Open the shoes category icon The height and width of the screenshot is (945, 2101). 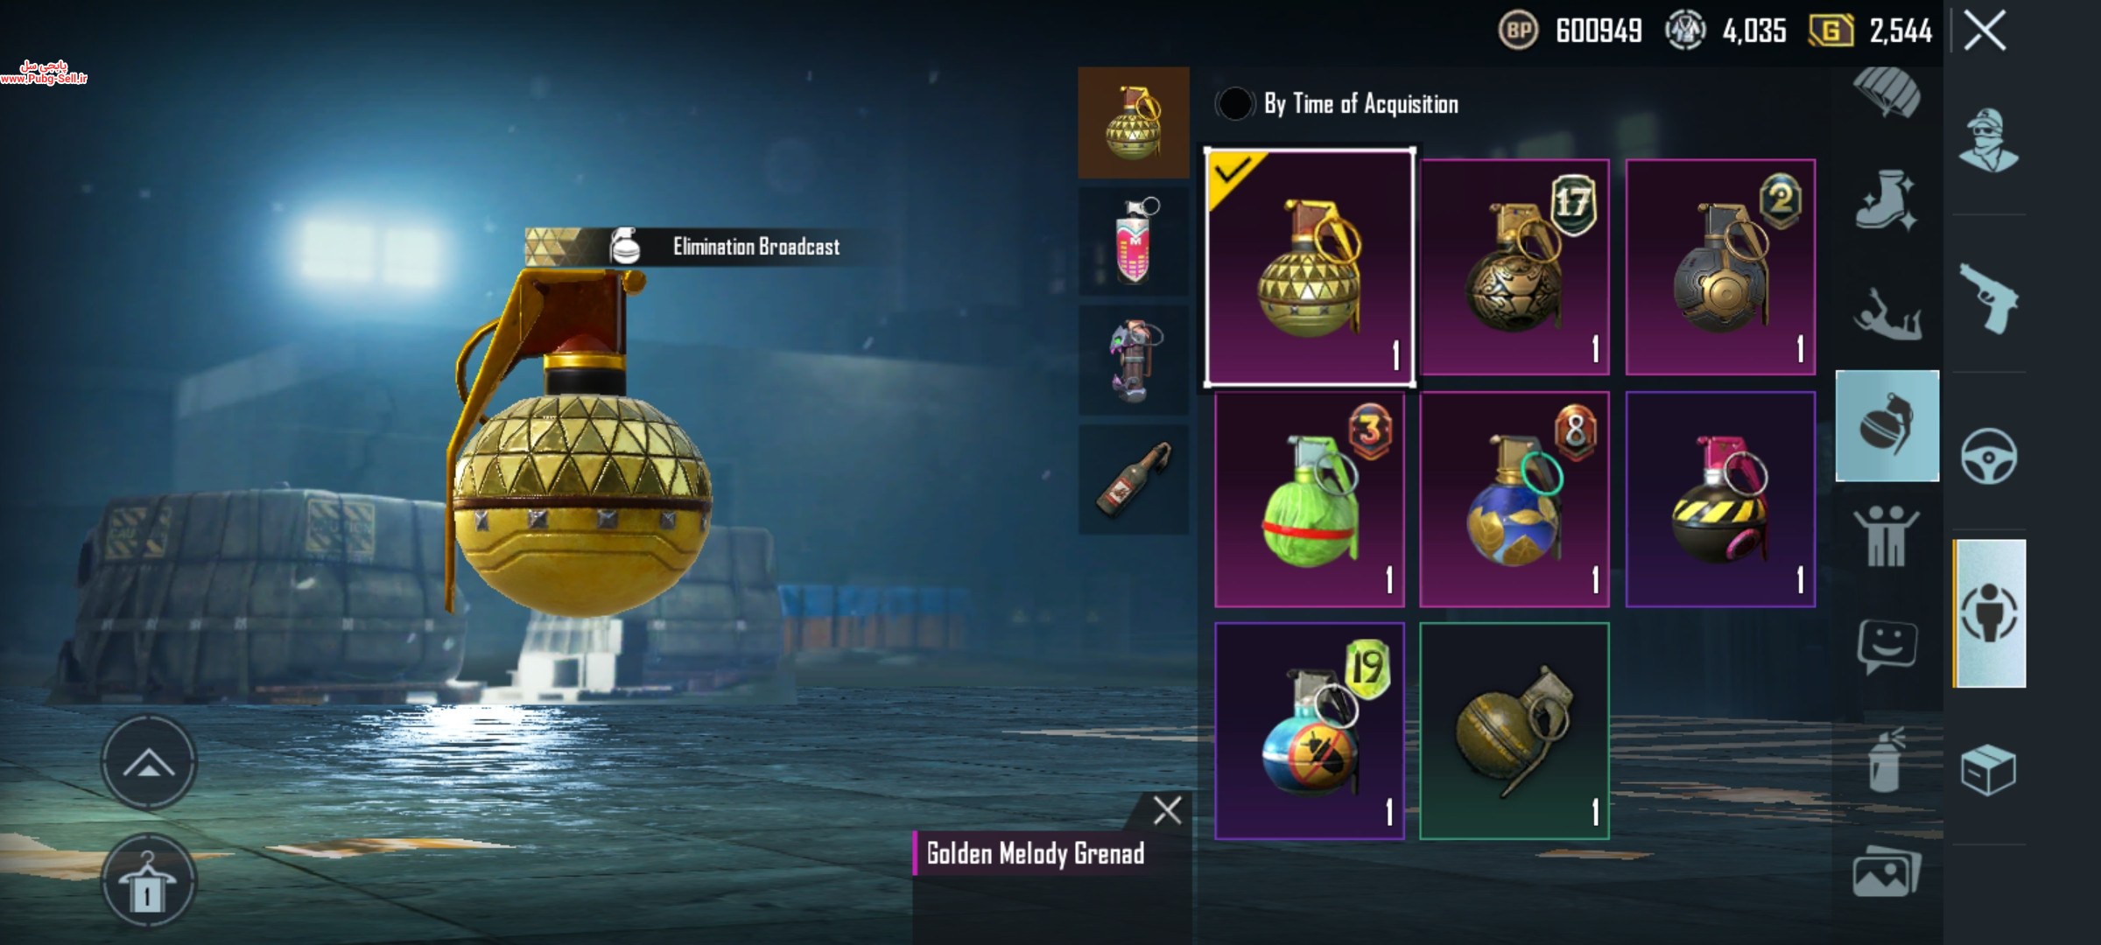point(1887,201)
